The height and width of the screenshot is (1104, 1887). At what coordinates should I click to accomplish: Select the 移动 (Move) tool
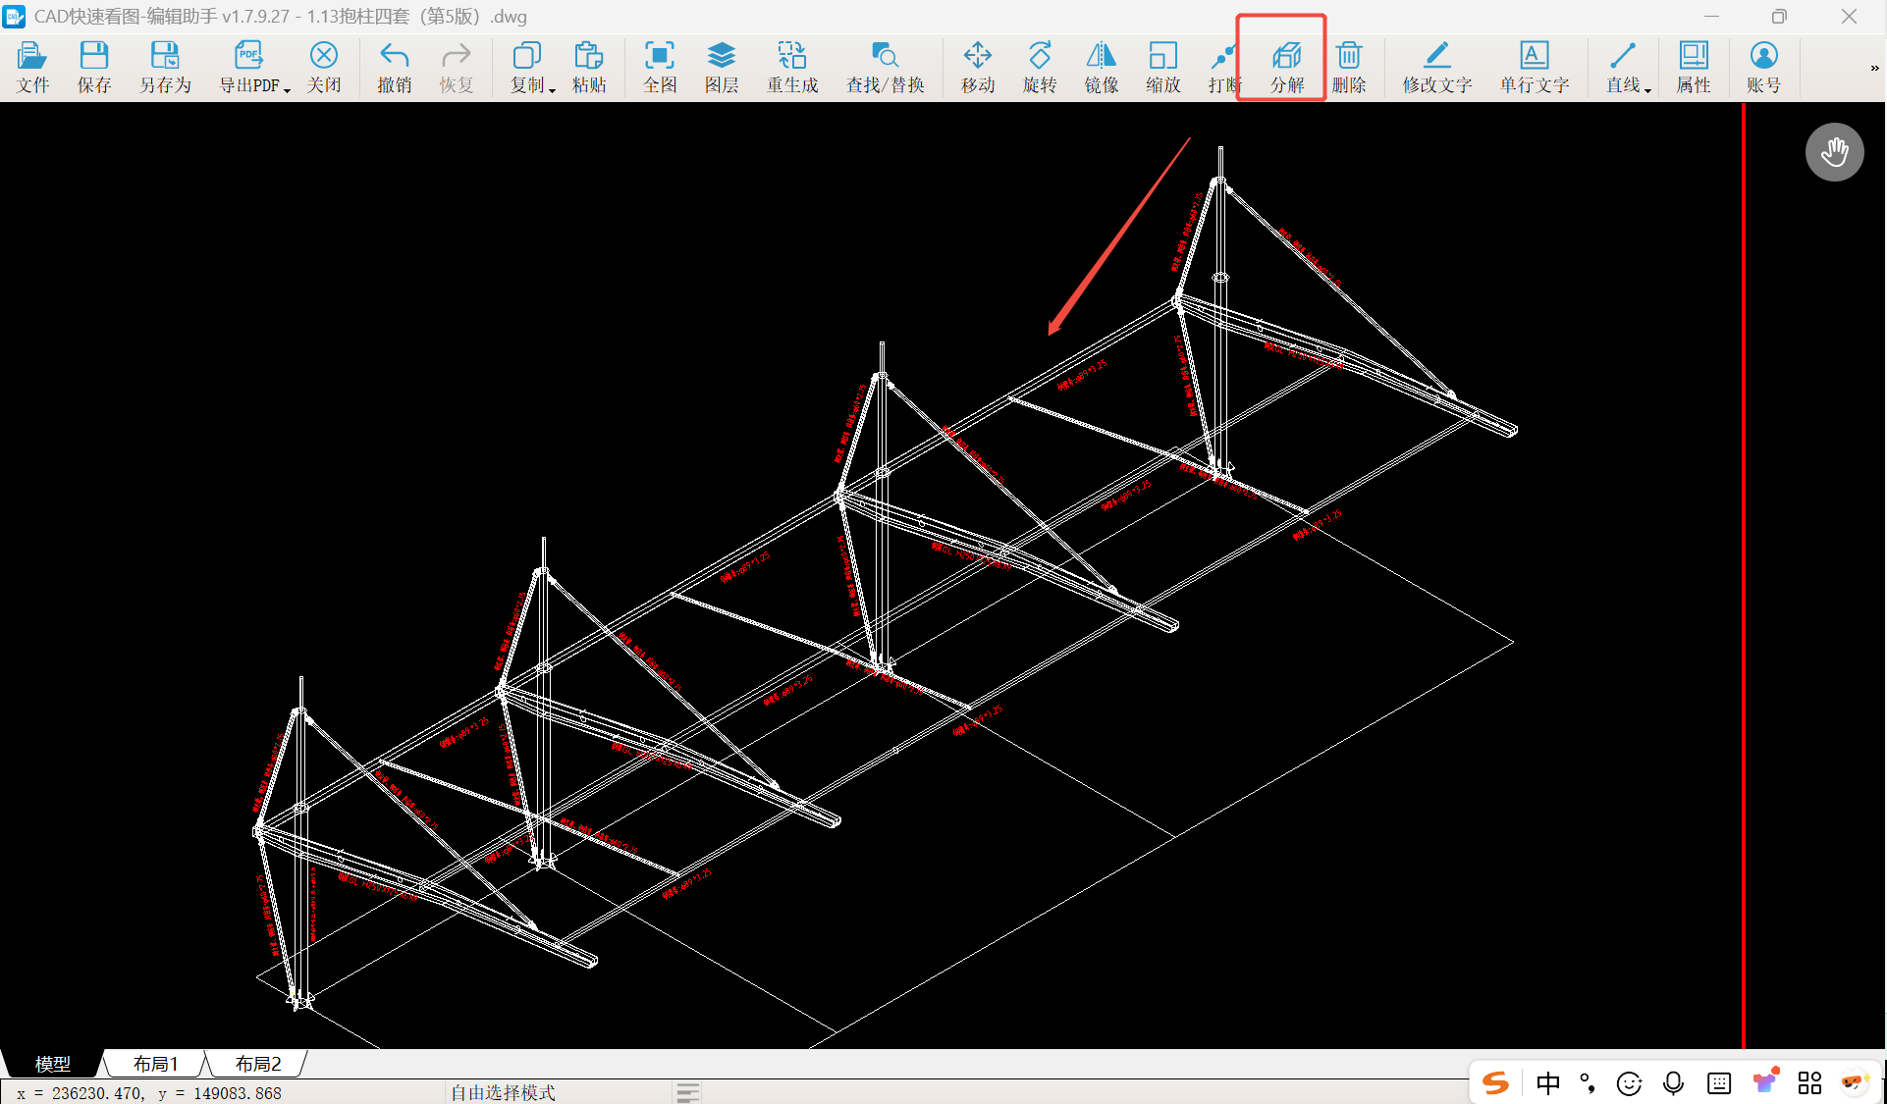(977, 57)
